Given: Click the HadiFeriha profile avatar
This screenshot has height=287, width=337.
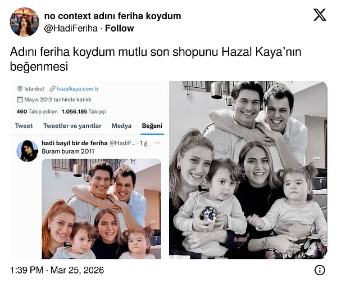Looking at the screenshot, I should pos(24,22).
